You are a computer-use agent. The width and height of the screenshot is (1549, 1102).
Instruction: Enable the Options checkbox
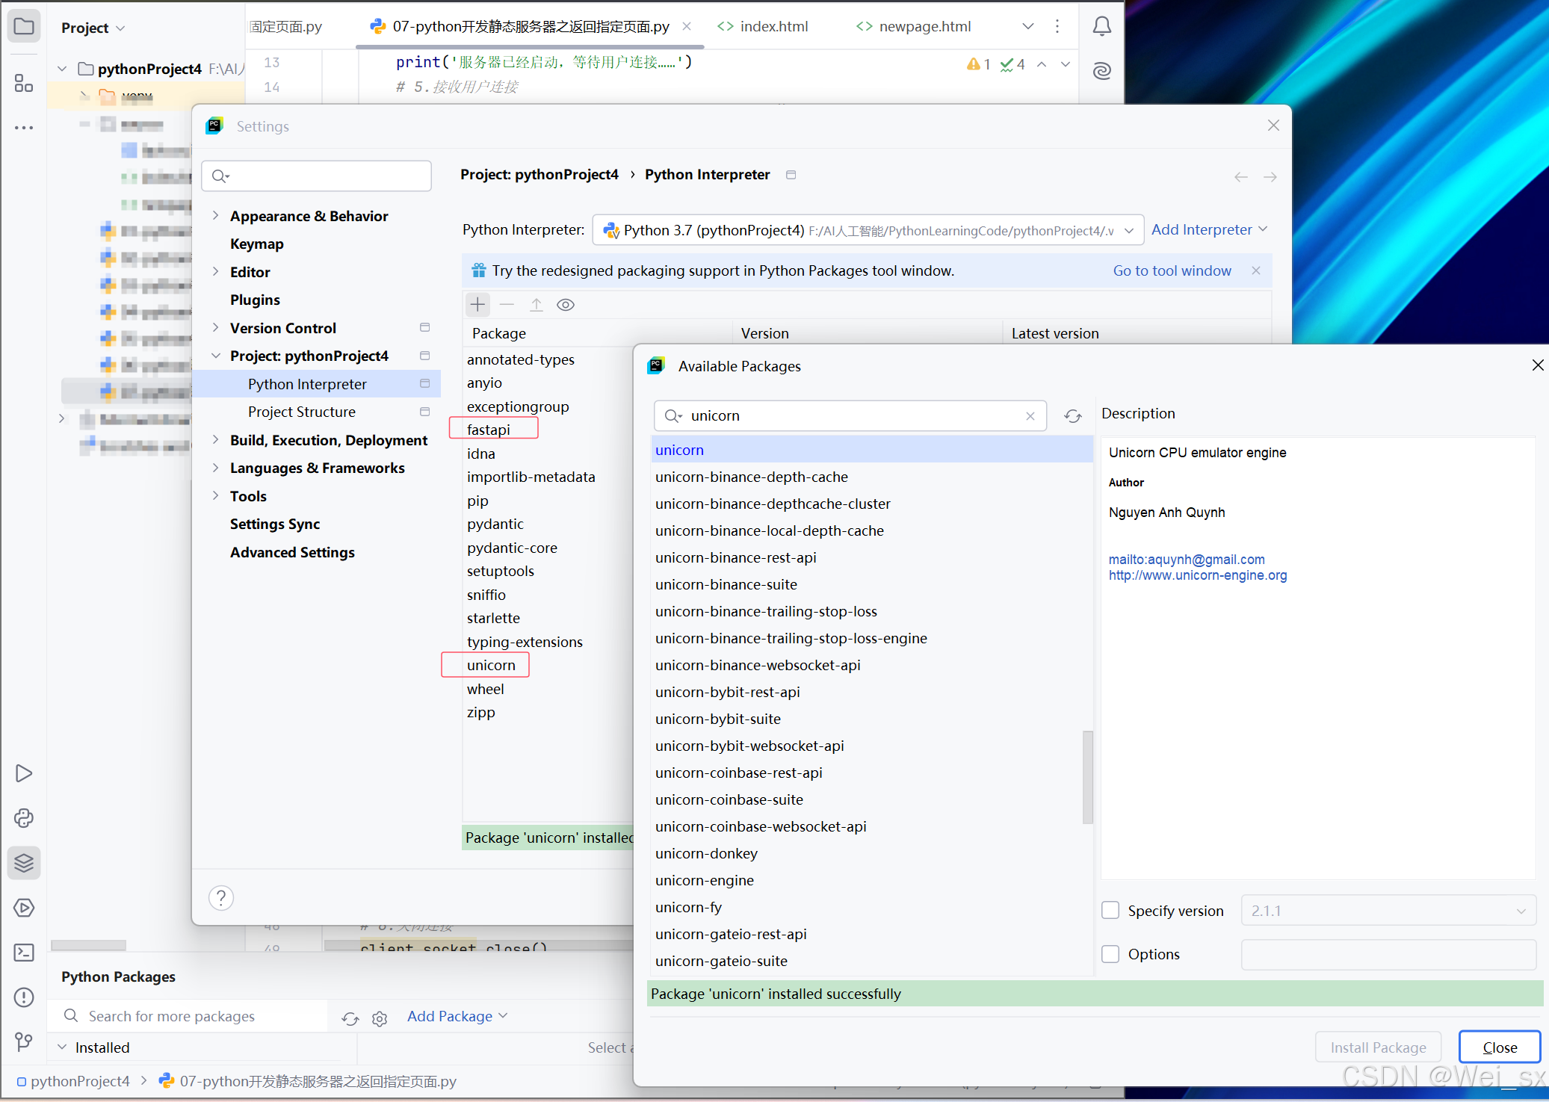pos(1110,954)
